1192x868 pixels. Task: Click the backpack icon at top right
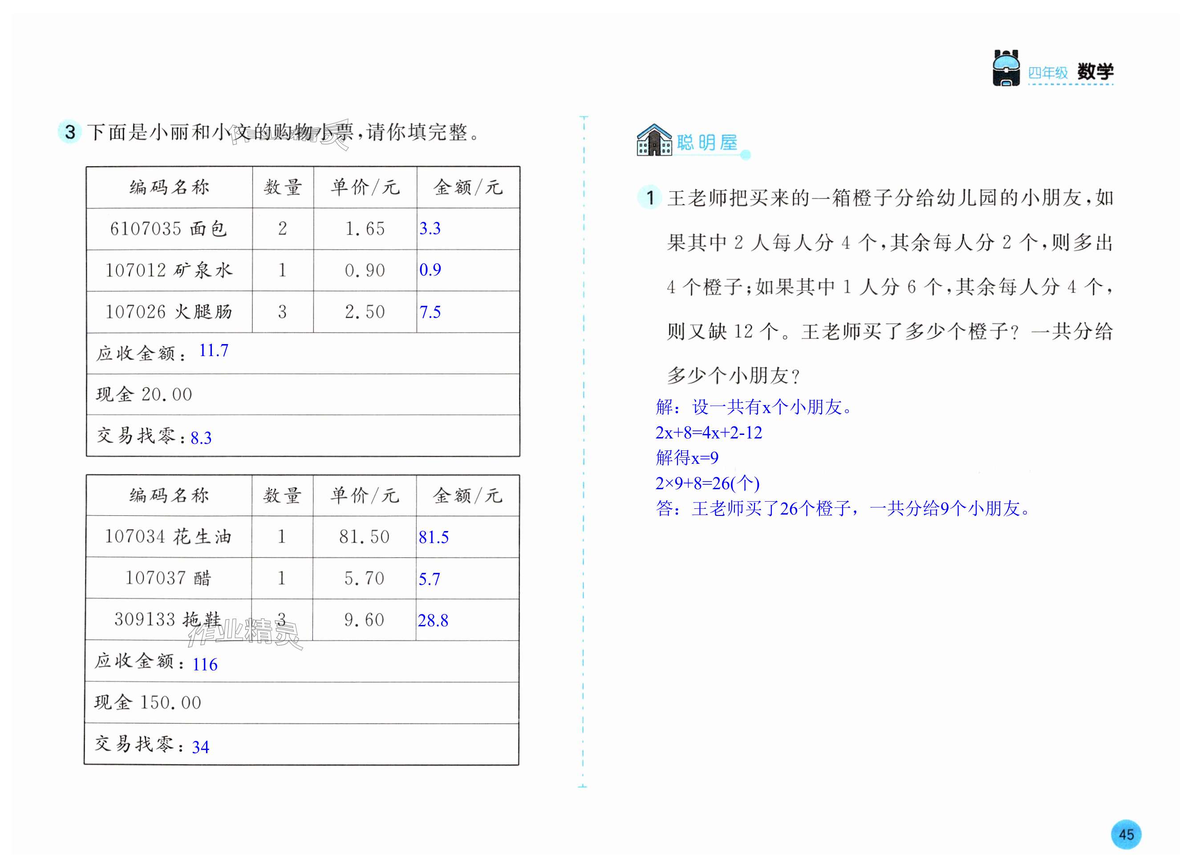(x=1006, y=68)
